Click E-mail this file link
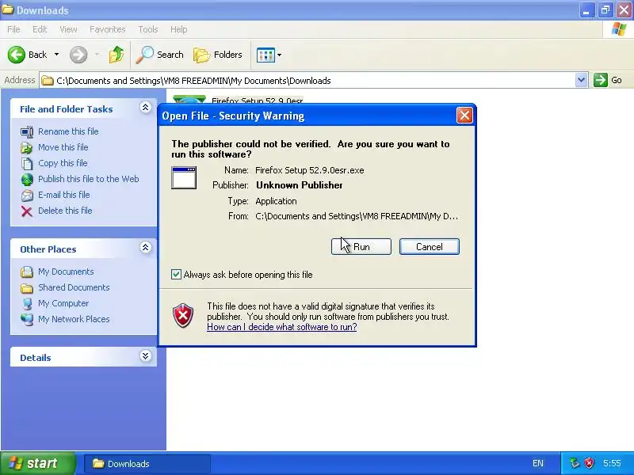 (x=64, y=195)
